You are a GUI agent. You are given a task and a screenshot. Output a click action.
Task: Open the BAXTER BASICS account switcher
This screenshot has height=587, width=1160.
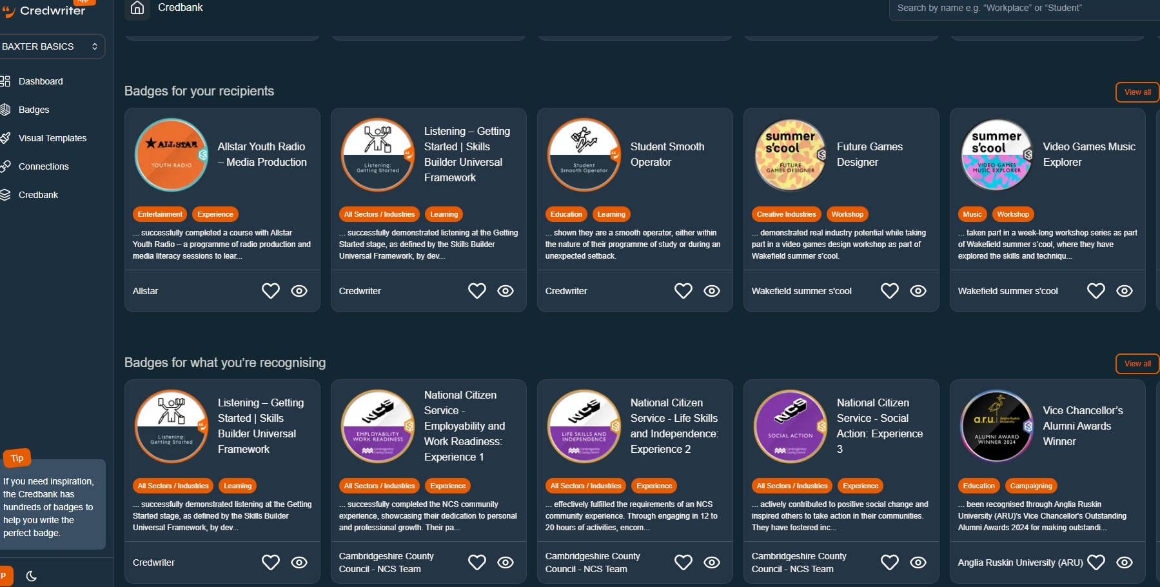tap(53, 46)
